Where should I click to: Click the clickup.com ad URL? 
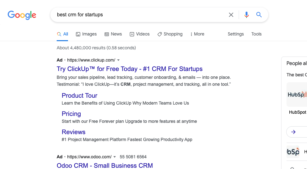tap(91, 60)
